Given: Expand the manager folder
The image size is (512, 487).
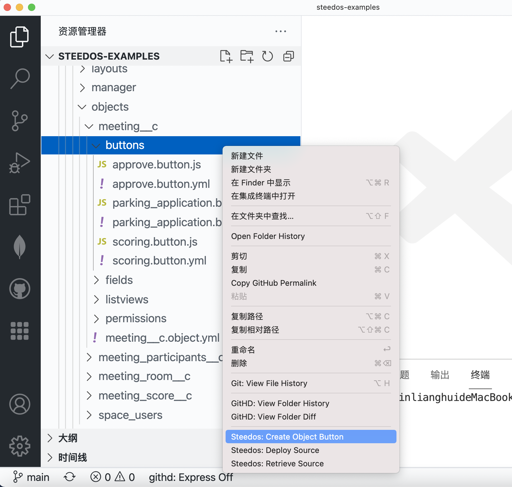Looking at the screenshot, I should (x=82, y=88).
